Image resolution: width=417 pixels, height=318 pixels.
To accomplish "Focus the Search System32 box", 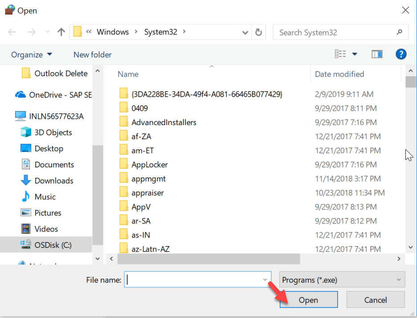I will pyautogui.click(x=341, y=32).
